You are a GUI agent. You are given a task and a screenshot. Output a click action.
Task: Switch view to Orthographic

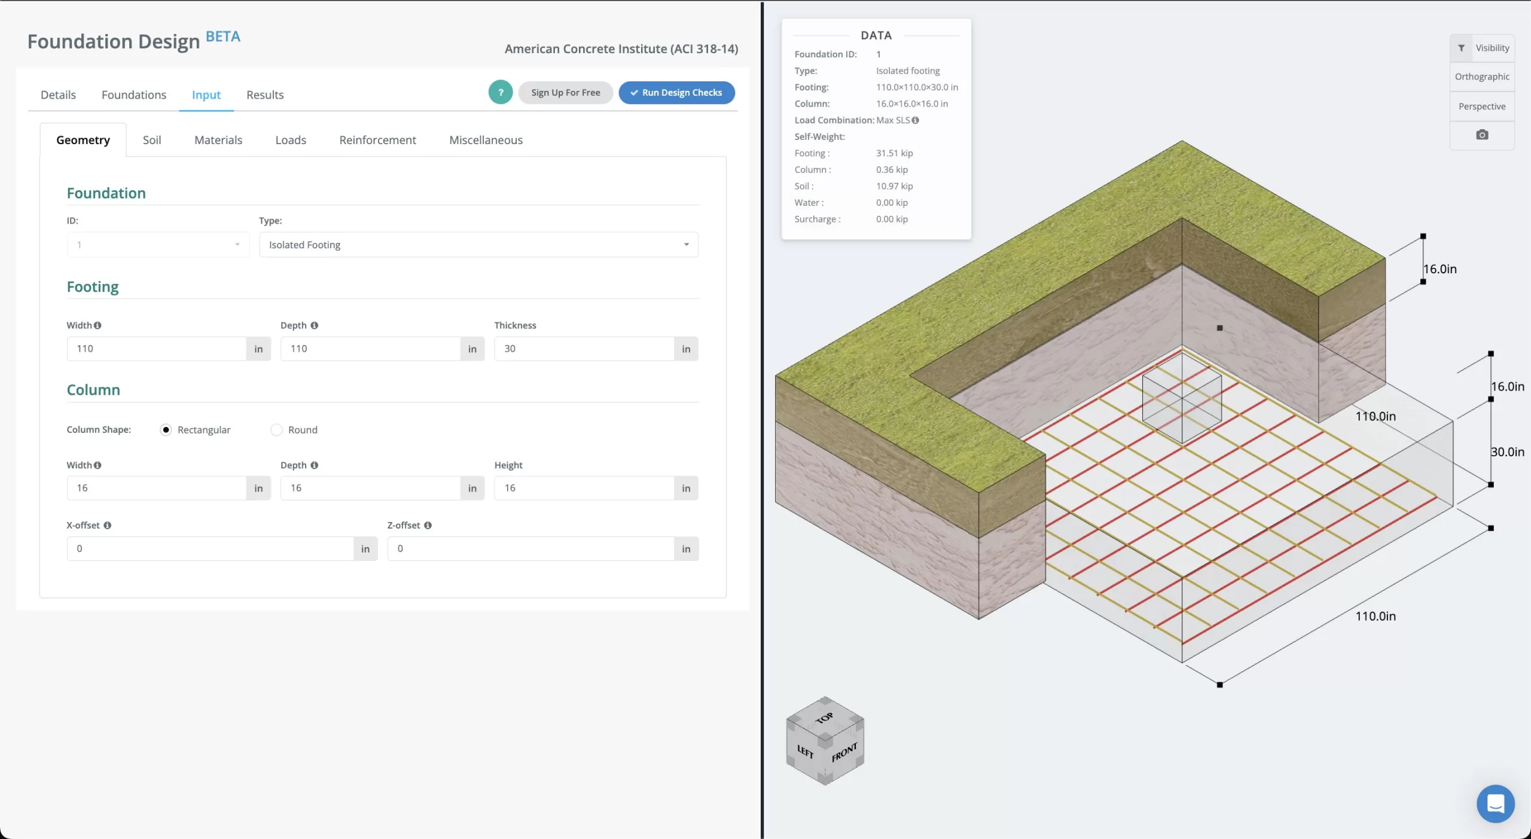tap(1481, 77)
